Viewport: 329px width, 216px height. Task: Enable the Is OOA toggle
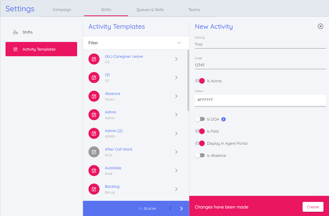[200, 119]
